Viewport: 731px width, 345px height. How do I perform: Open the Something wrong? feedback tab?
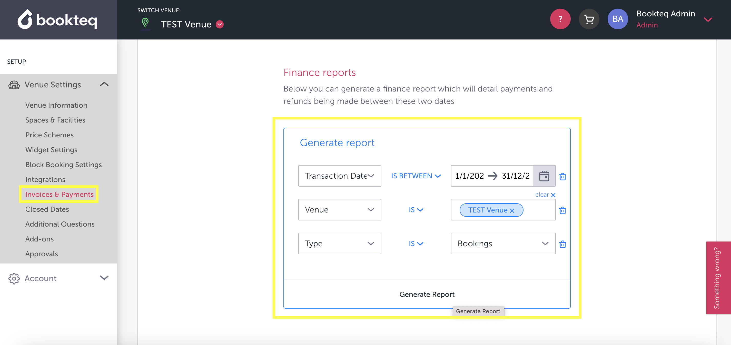pyautogui.click(x=718, y=278)
